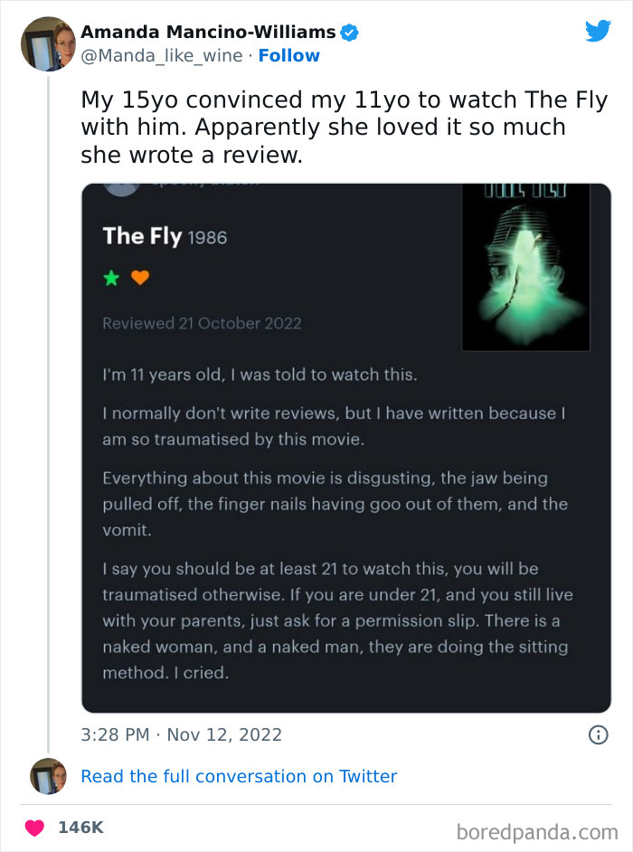Click the tweet text about The Fly

344,128
